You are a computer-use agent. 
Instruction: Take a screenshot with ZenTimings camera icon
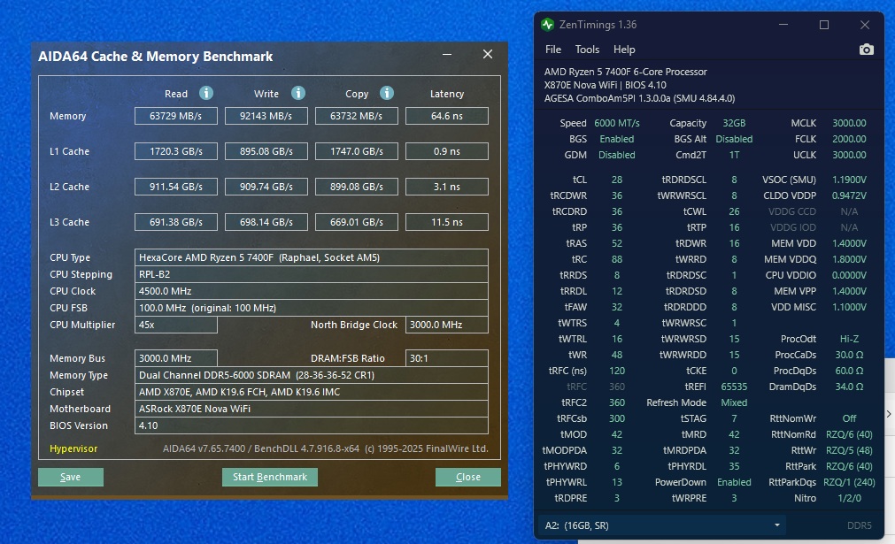pyautogui.click(x=866, y=50)
